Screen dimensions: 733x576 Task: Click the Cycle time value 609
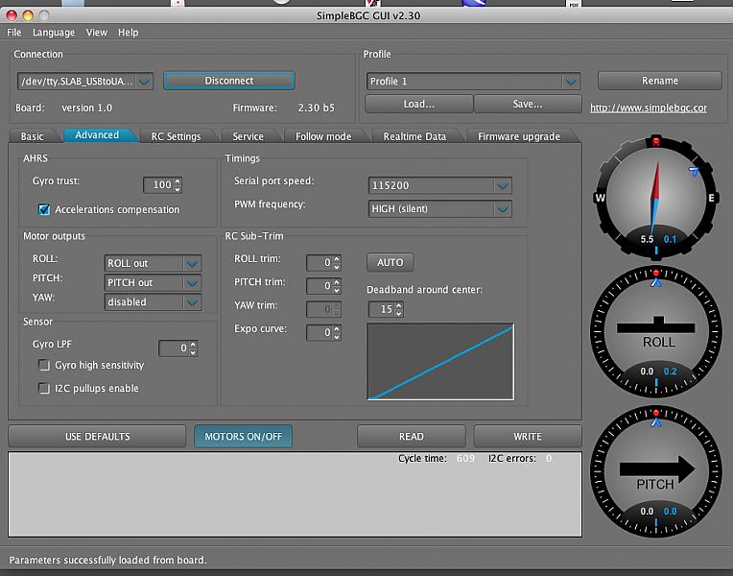[x=465, y=458]
